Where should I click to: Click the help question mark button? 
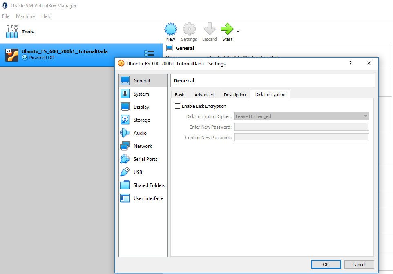point(350,63)
